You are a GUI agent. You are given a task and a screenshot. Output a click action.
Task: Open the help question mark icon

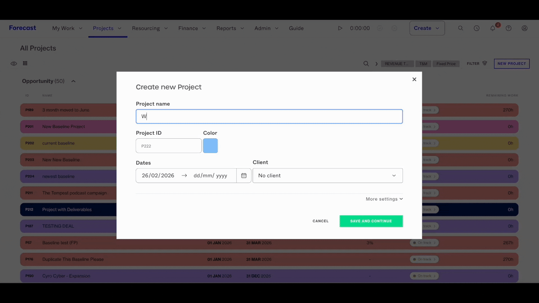tap(508, 28)
